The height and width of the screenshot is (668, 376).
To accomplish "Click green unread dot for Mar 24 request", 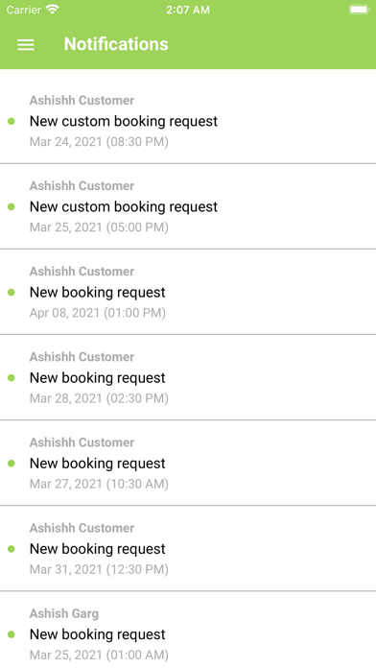I will click(x=12, y=122).
